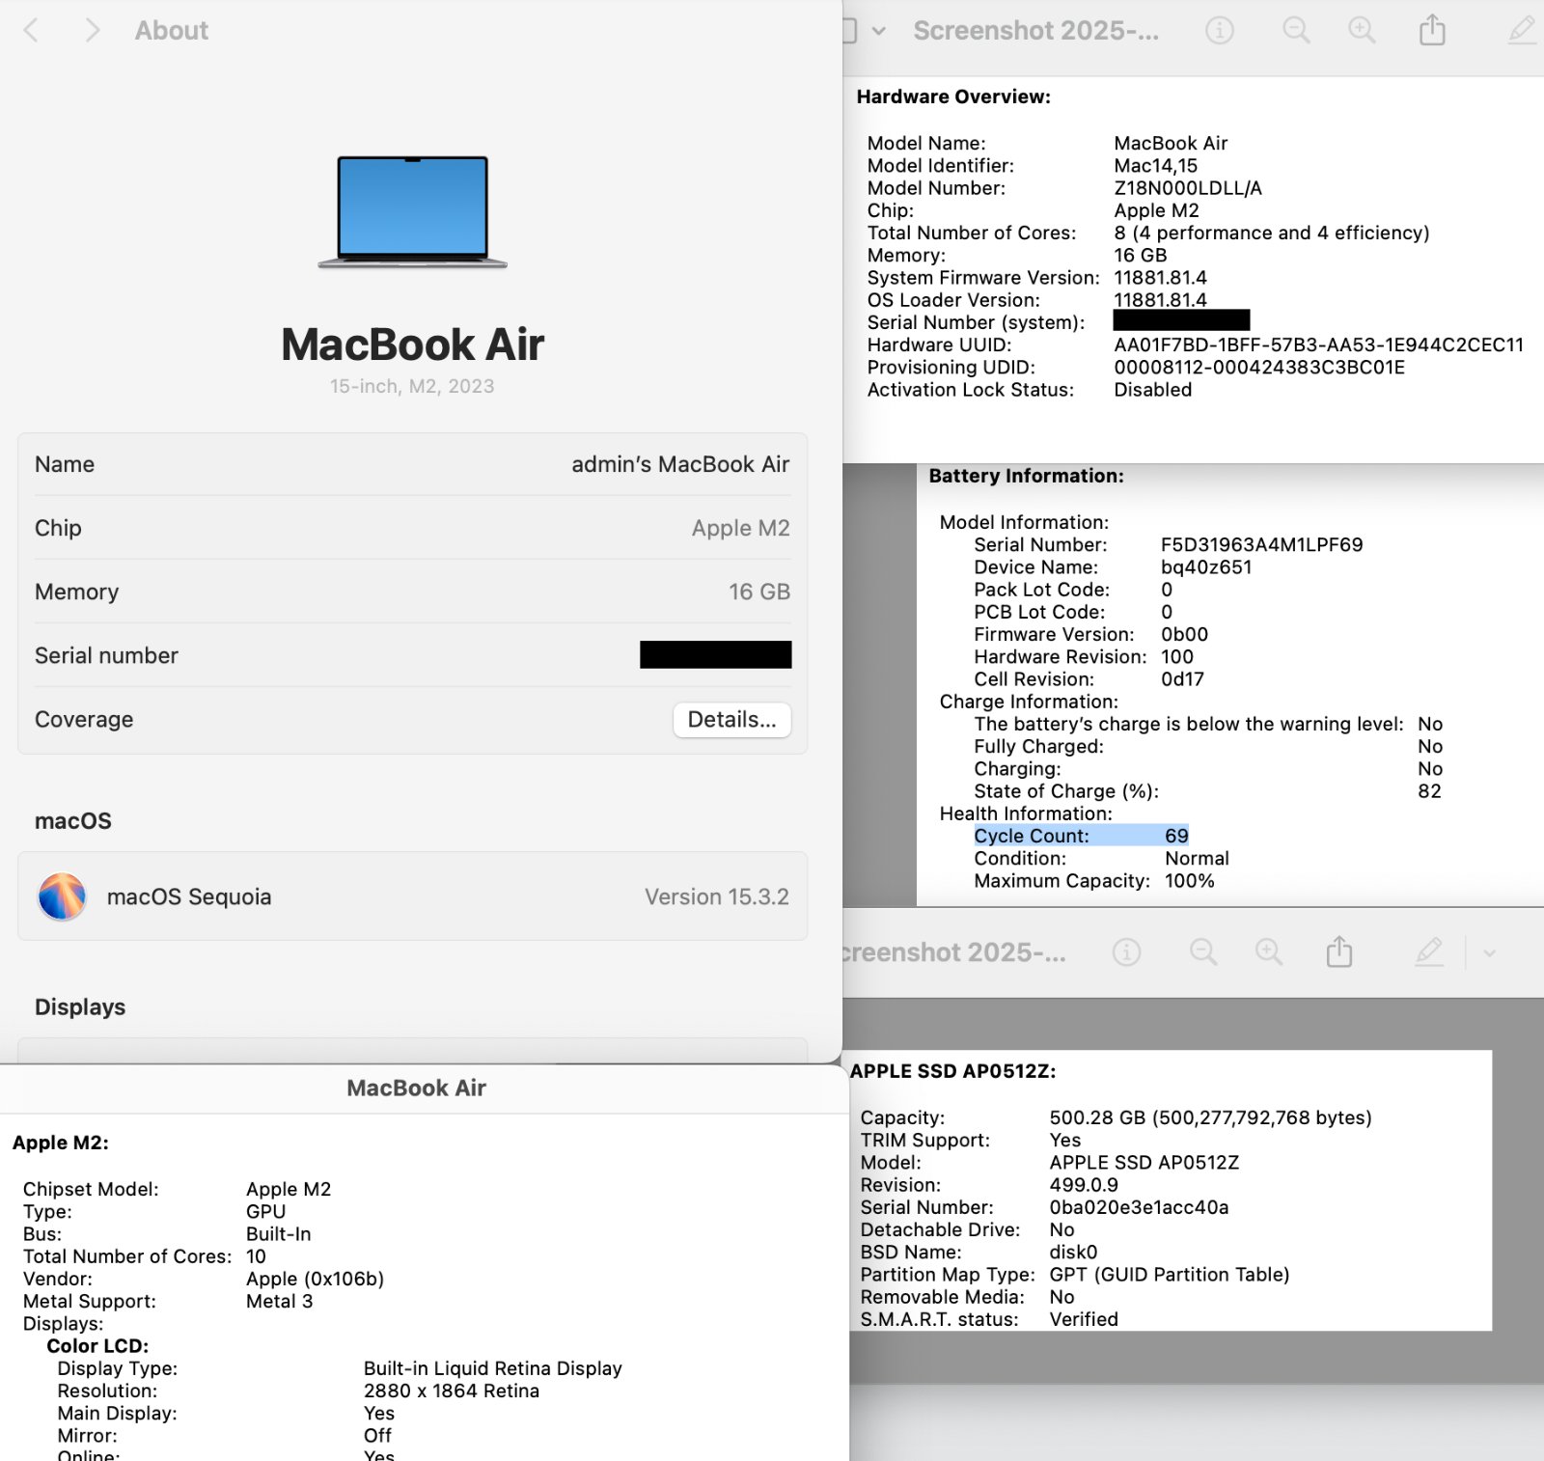The width and height of the screenshot is (1544, 1461).
Task: Click the Displays section heading
Action: (80, 1007)
